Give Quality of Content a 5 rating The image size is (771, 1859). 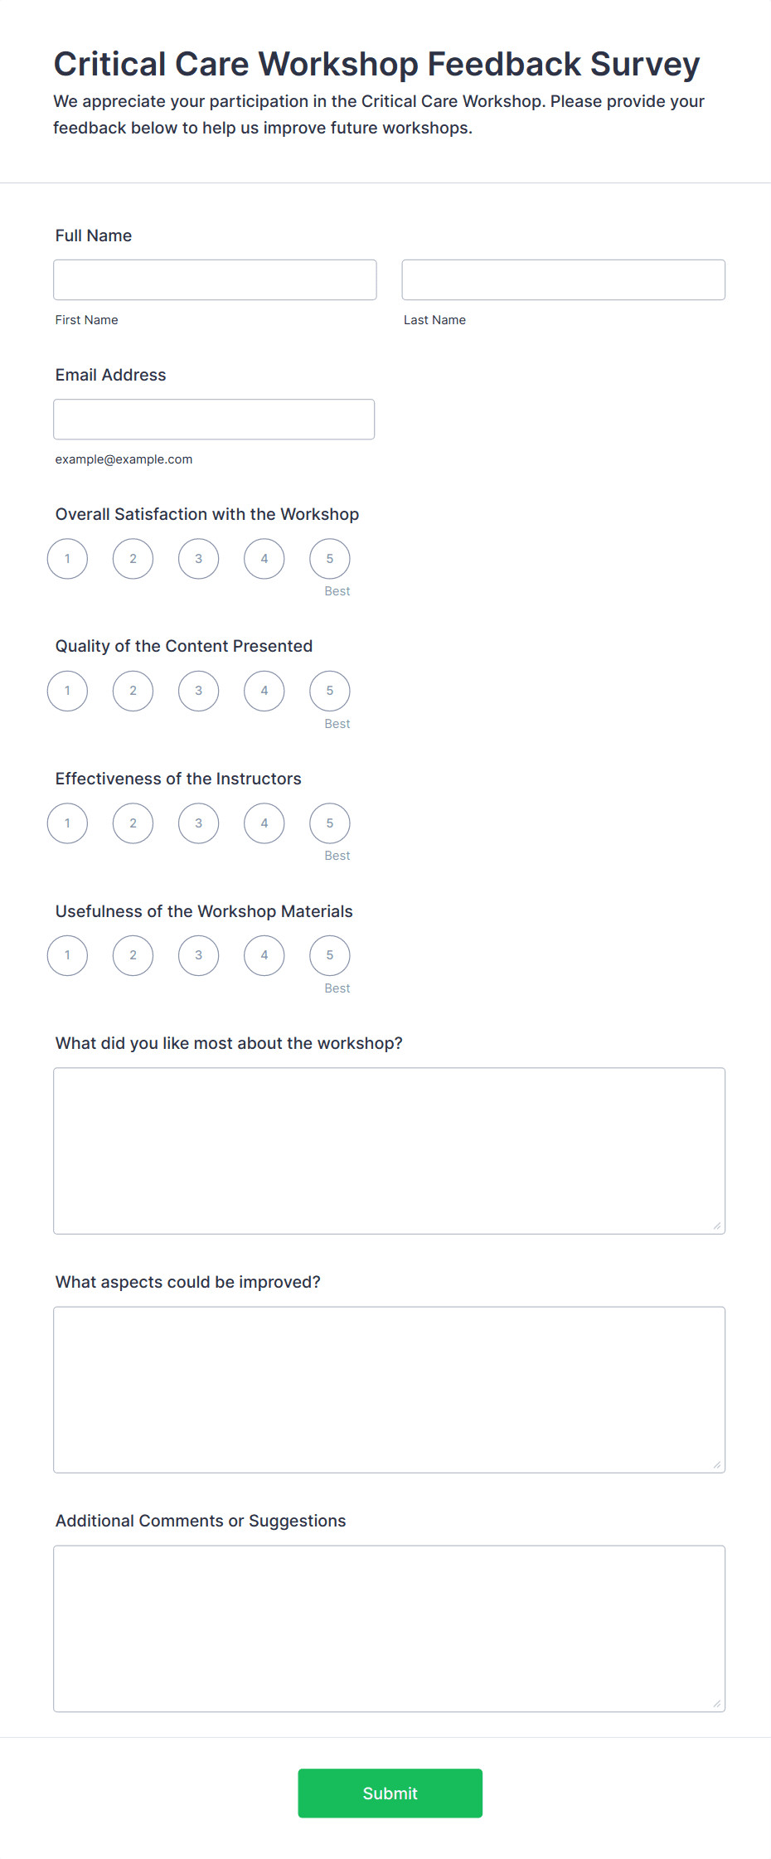(329, 691)
